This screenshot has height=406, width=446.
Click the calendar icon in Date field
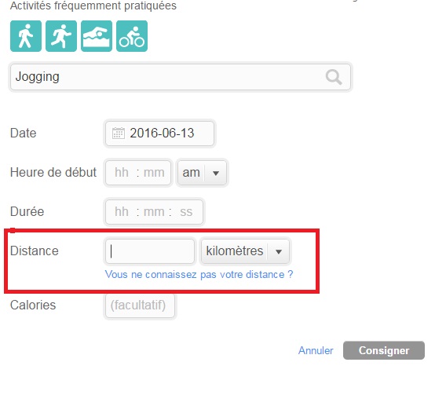tap(119, 134)
